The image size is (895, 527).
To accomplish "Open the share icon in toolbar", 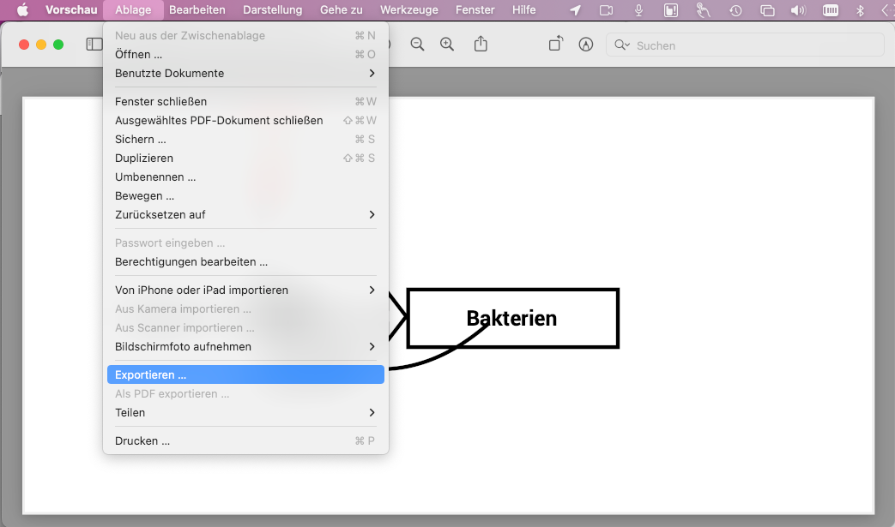I will coord(481,45).
